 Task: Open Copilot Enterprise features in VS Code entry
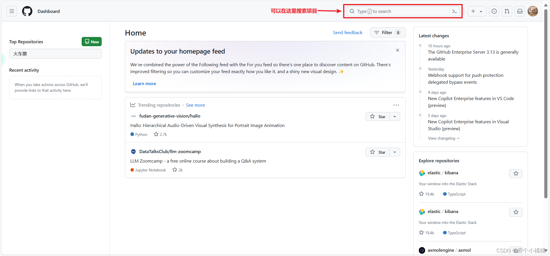point(471,102)
